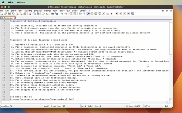Click the INS indicator in status bar

pos(167,106)
